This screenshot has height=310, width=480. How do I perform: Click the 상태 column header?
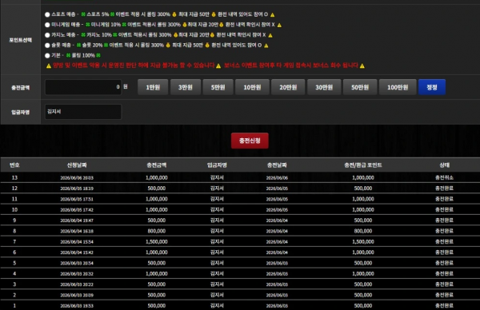(x=445, y=165)
